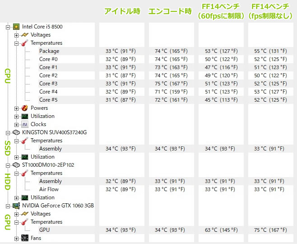Click Core #4 encode value 71 °C (159 °F)

[x=171, y=92]
